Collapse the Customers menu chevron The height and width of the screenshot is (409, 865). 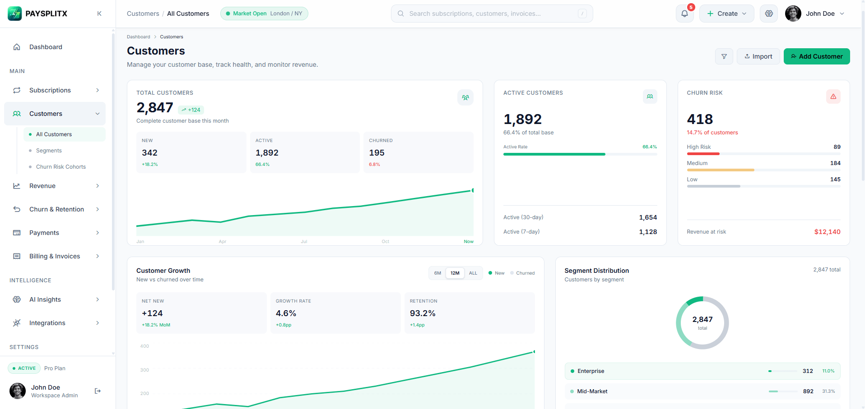(x=98, y=114)
